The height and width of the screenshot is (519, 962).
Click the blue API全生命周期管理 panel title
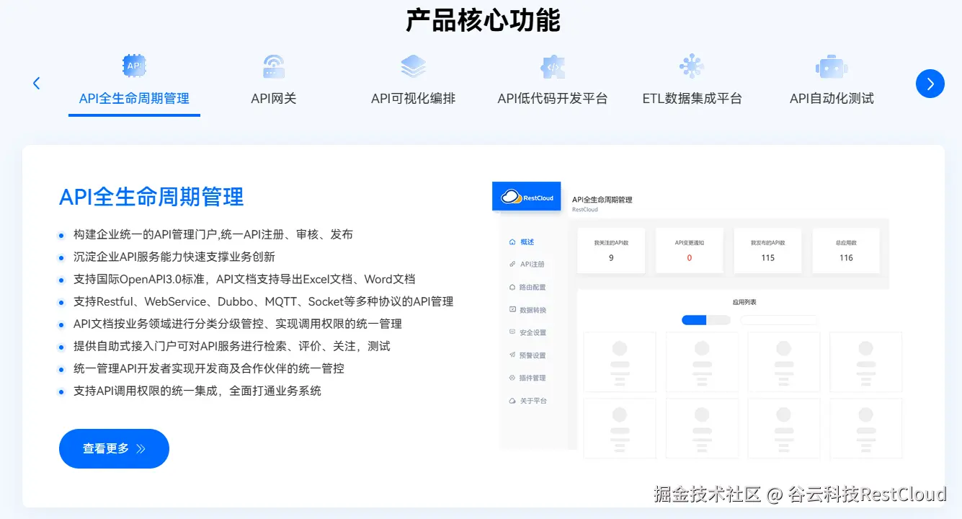151,196
